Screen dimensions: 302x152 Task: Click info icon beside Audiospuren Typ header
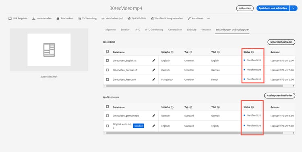click(x=191, y=107)
